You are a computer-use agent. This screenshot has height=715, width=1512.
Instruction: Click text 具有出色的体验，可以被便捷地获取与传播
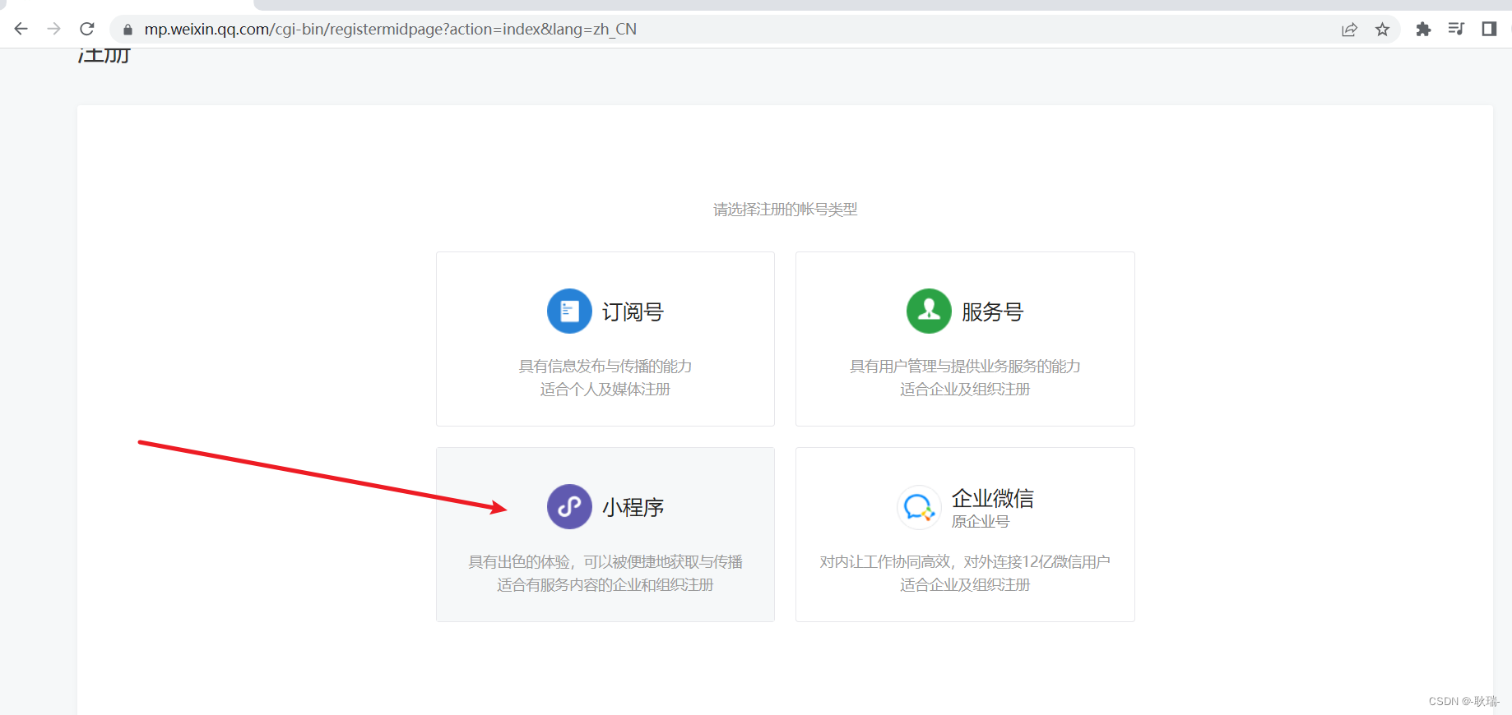pos(605,562)
